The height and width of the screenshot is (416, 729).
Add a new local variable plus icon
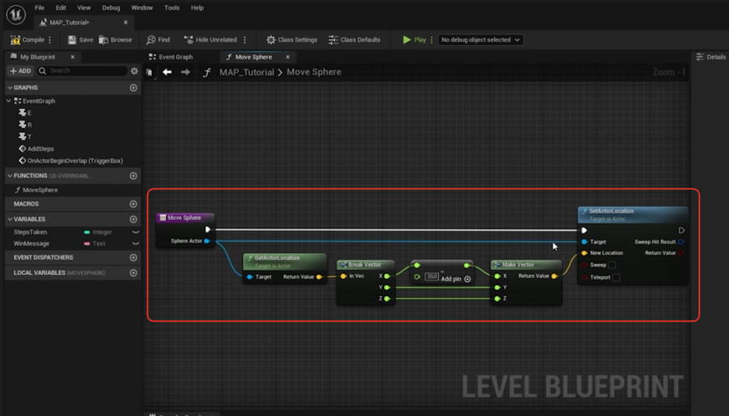133,273
